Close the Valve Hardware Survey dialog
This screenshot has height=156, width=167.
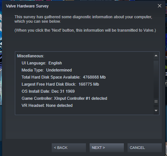160,6
